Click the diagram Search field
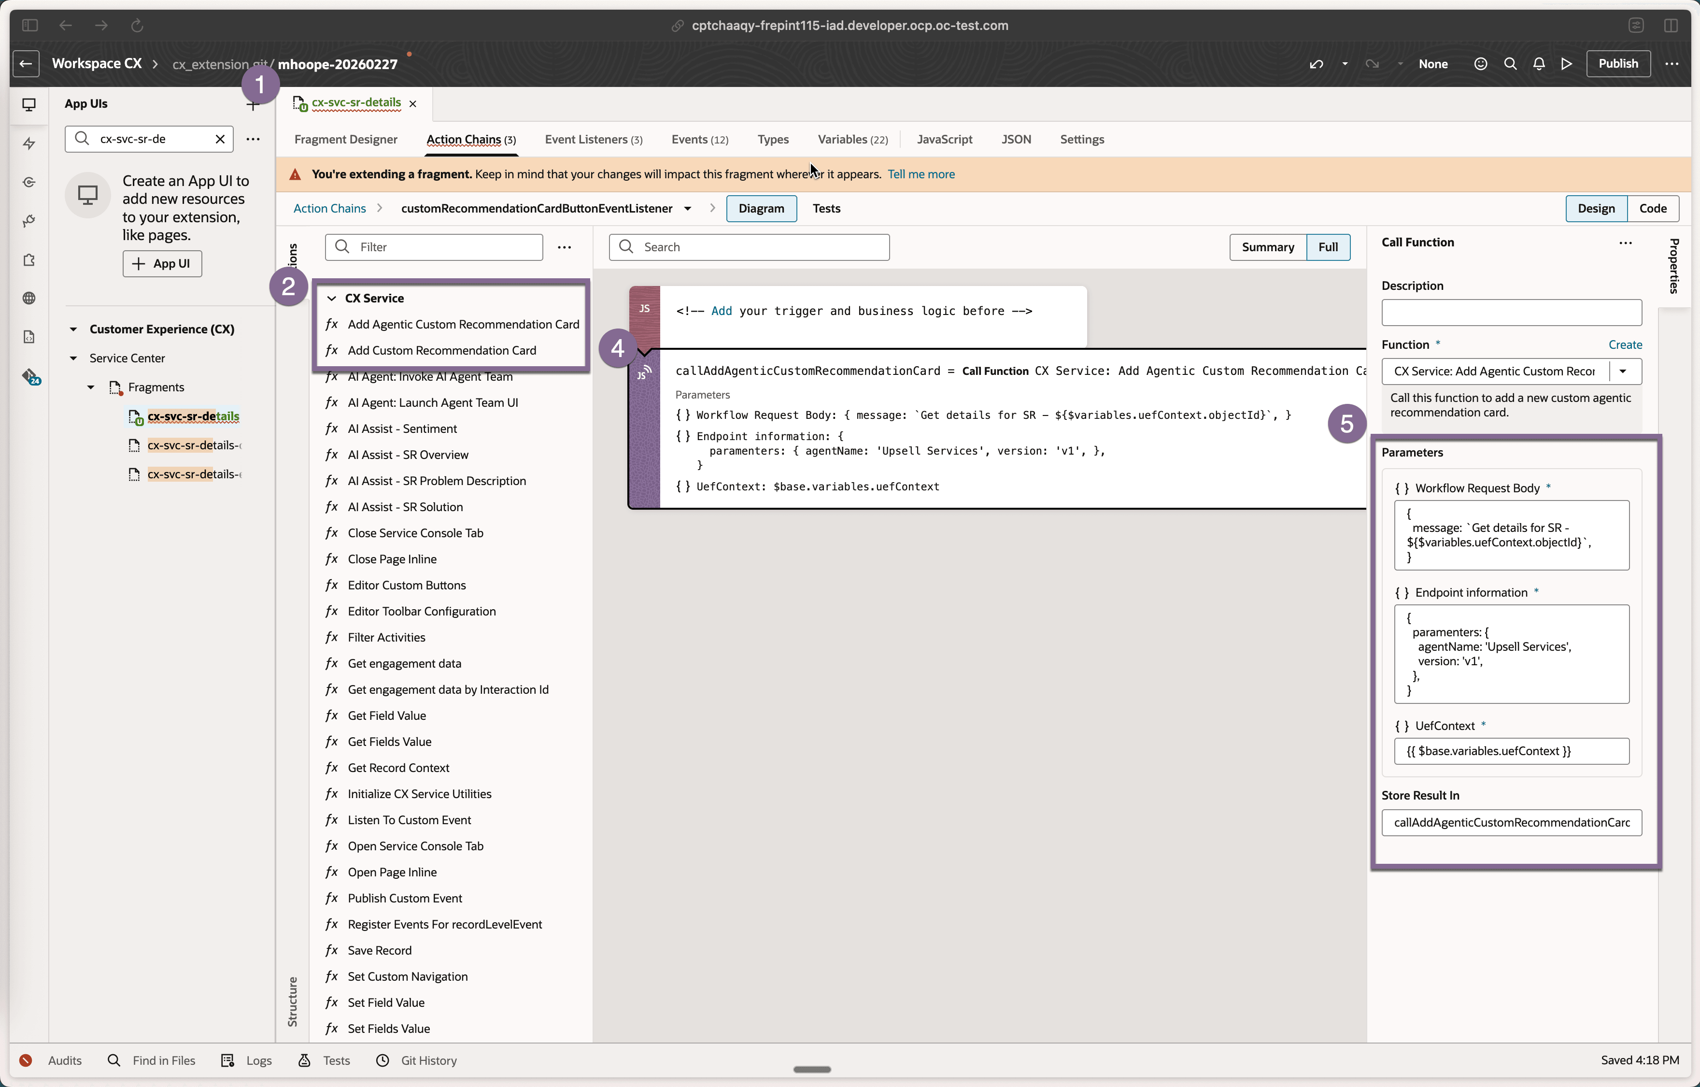Viewport: 1700px width, 1087px height. [749, 247]
